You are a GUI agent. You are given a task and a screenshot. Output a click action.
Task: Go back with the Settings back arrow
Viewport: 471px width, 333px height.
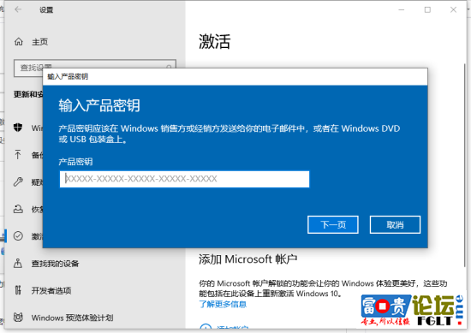18,9
